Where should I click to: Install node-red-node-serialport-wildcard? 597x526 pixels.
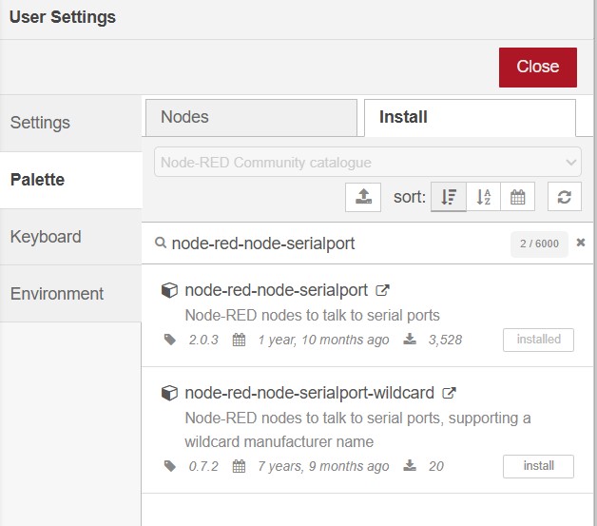pyautogui.click(x=538, y=466)
